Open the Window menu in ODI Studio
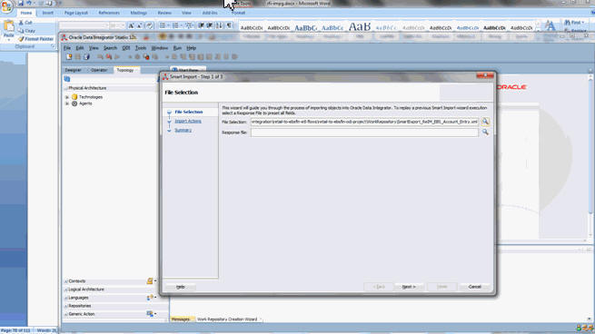 pos(159,48)
